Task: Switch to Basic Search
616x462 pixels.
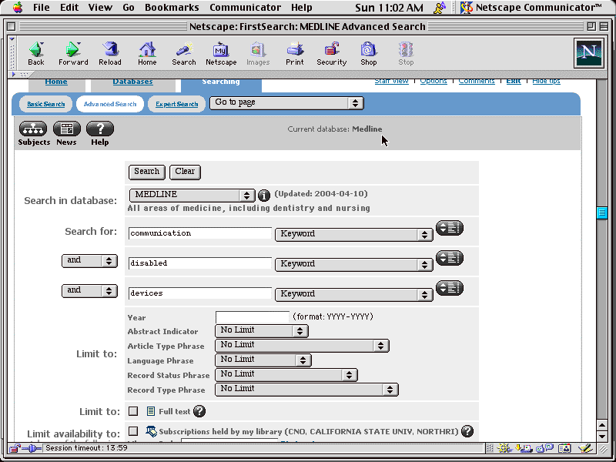Action: 45,104
